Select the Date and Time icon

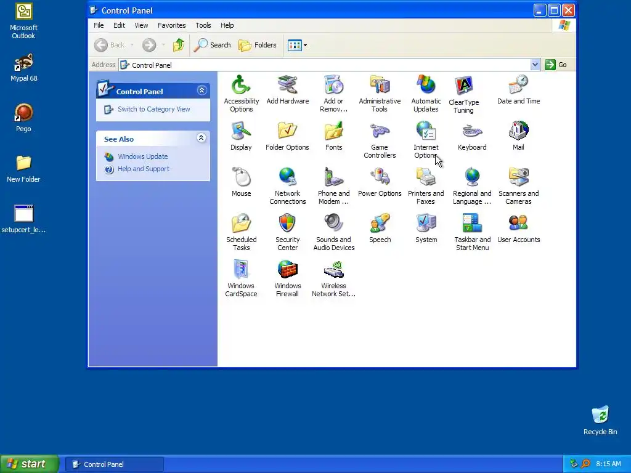coord(518,90)
